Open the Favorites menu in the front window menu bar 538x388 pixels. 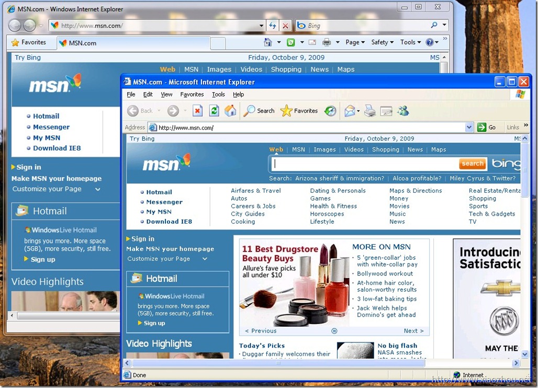192,94
